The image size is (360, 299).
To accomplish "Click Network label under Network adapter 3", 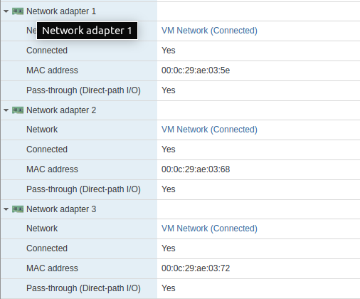I will coord(42,229).
